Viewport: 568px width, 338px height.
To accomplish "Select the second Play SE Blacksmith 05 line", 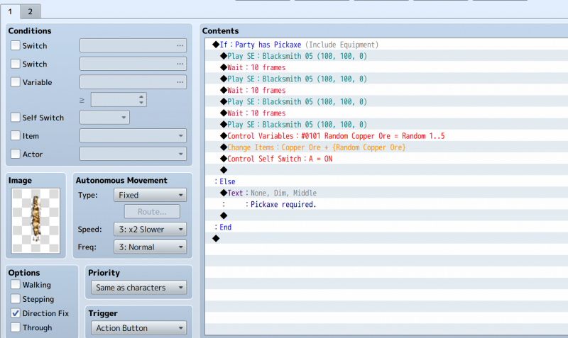I will (386, 79).
